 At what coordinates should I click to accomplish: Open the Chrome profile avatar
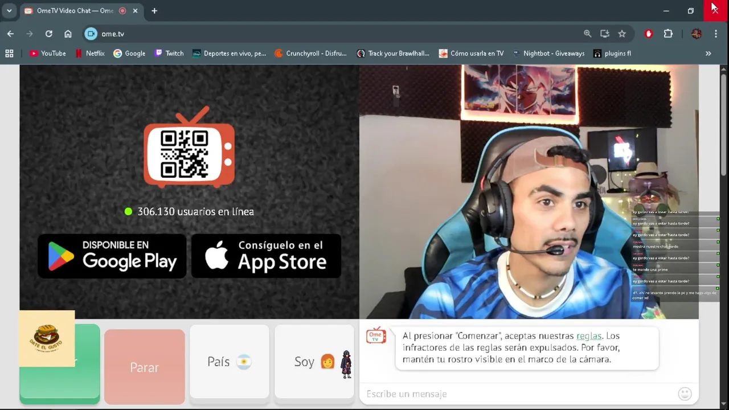point(696,34)
